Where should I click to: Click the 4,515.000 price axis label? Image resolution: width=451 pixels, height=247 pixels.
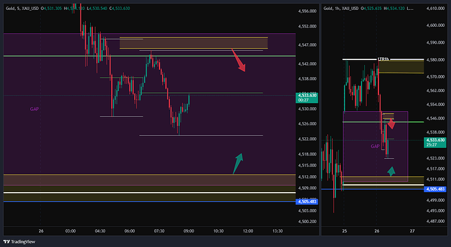point(307,165)
